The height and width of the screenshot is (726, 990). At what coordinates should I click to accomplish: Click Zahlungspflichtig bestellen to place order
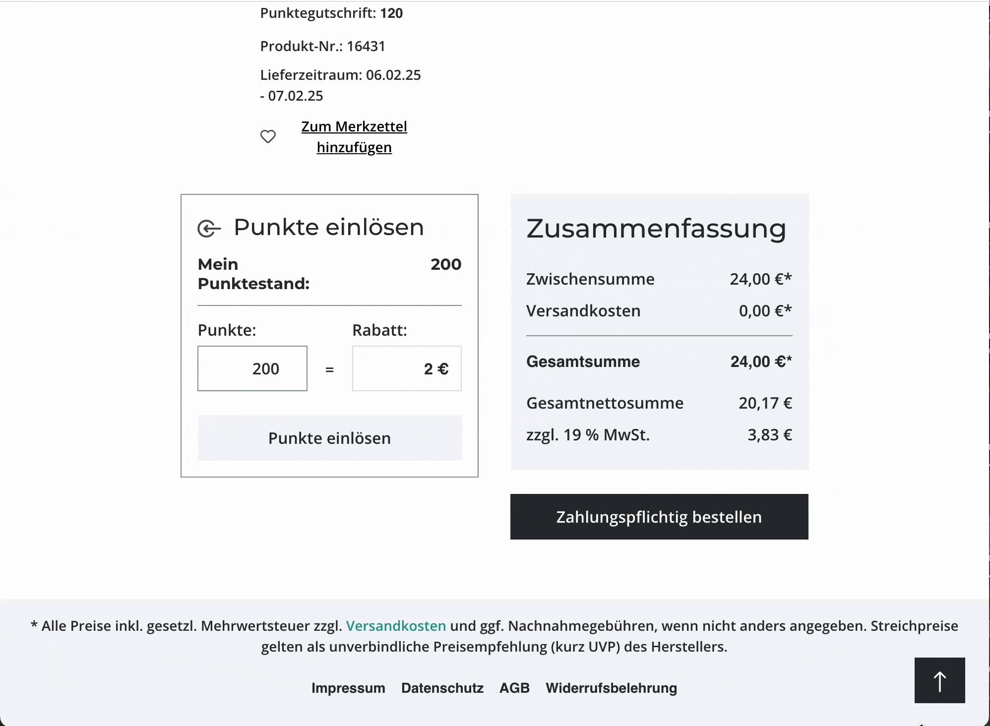point(659,517)
